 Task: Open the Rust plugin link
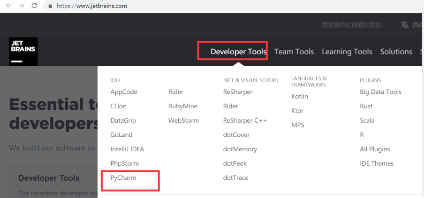(366, 106)
